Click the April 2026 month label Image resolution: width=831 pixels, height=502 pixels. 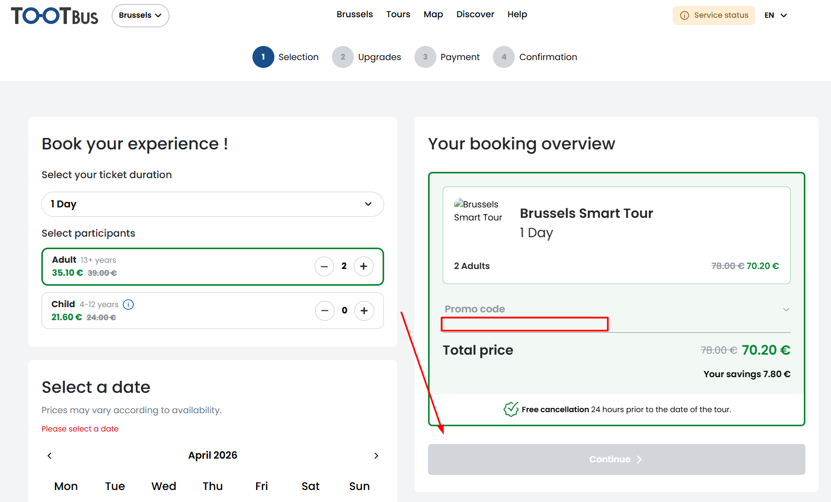pos(213,455)
